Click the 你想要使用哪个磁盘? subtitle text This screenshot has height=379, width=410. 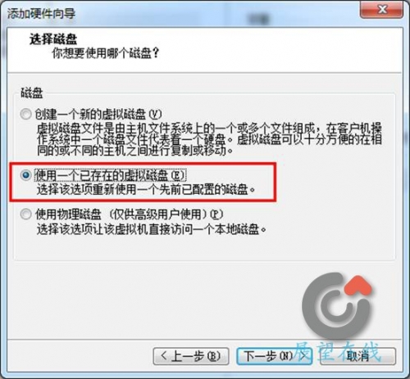106,53
